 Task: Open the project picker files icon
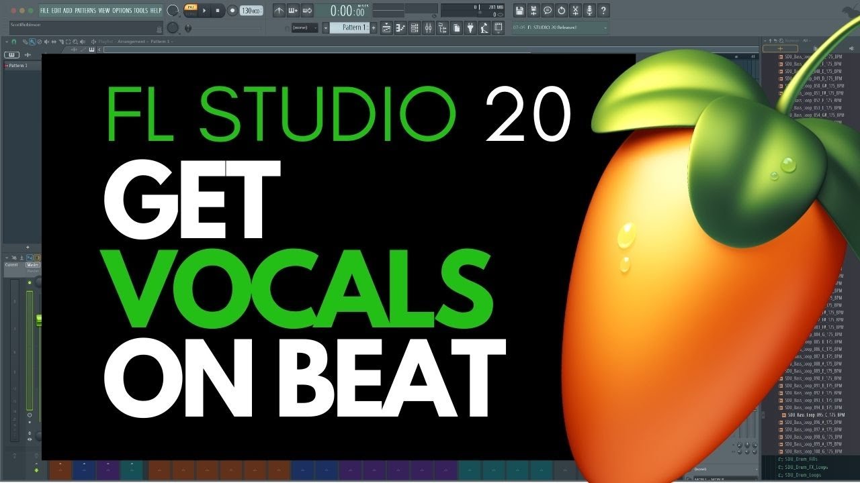456,28
